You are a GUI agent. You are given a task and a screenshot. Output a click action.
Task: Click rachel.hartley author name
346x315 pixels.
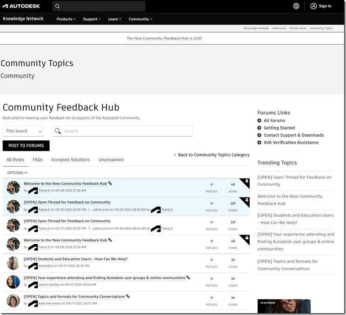click(49, 285)
